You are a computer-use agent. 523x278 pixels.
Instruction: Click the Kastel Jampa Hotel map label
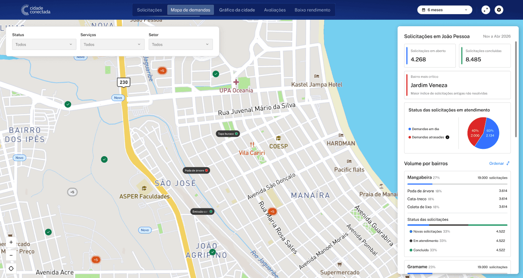[x=317, y=84]
